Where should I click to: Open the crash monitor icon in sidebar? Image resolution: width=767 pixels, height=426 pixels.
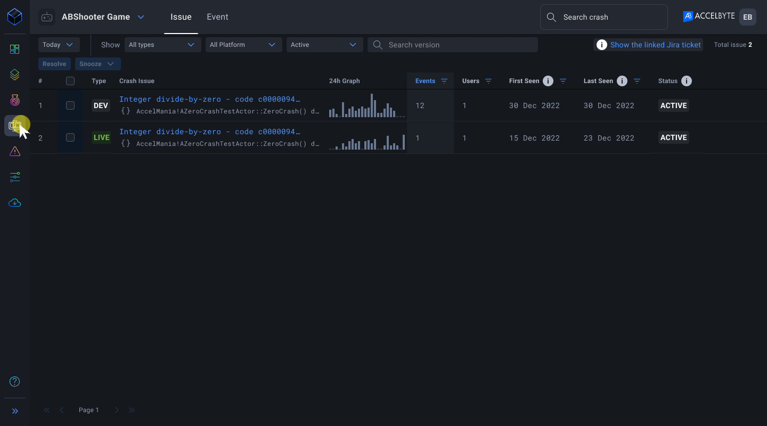pos(15,126)
